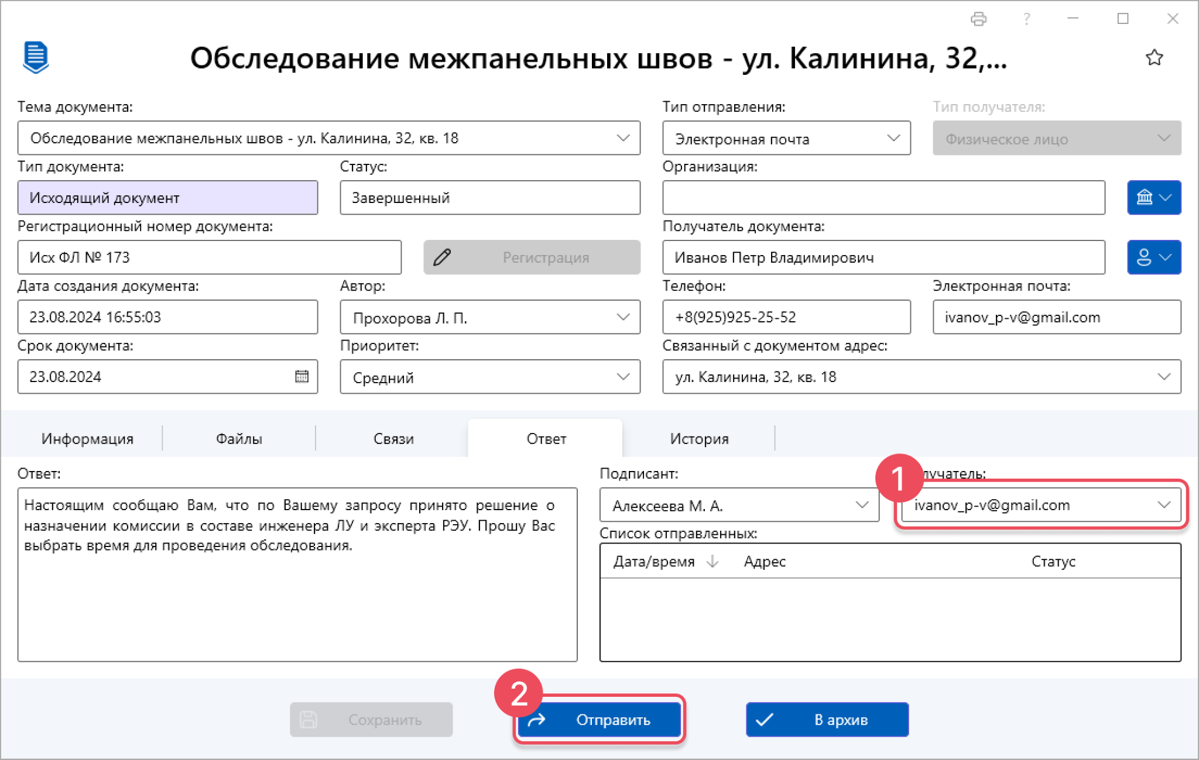Image resolution: width=1199 pixels, height=760 pixels.
Task: Click the disabled Сохранить button
Action: click(x=371, y=719)
